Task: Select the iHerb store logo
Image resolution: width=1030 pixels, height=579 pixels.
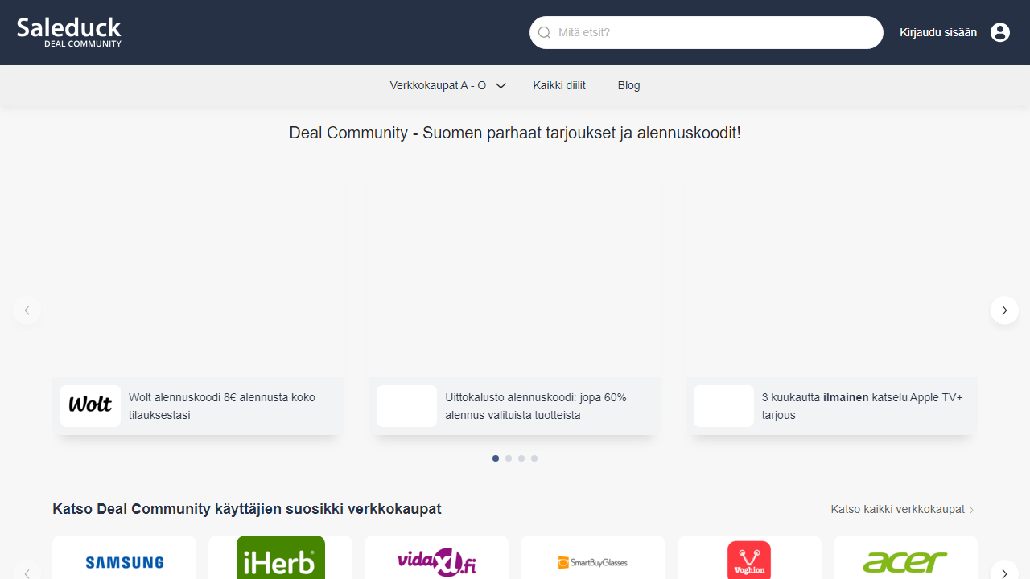Action: (x=280, y=560)
